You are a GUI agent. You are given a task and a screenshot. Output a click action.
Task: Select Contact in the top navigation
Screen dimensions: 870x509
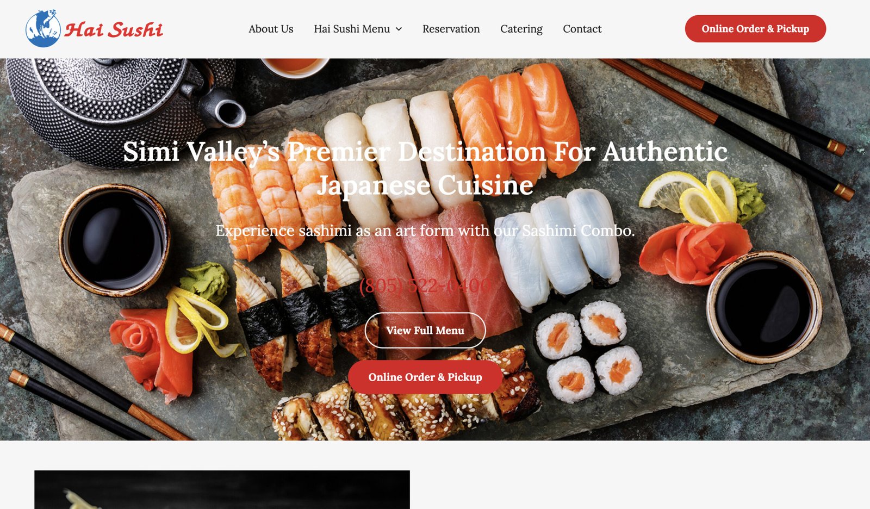(582, 29)
